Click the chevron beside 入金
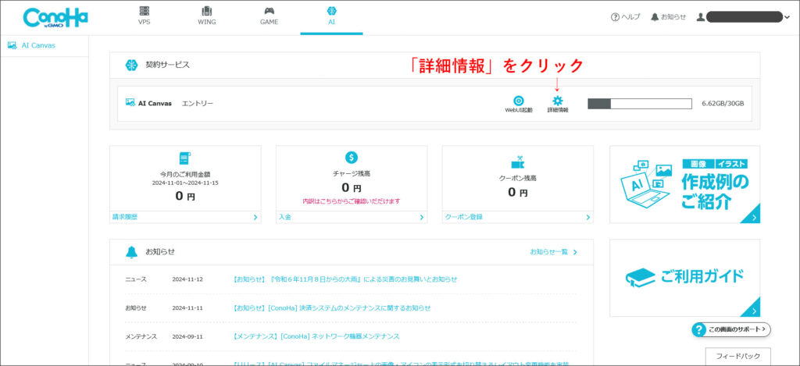Screen dimensions: 800x366 point(422,217)
